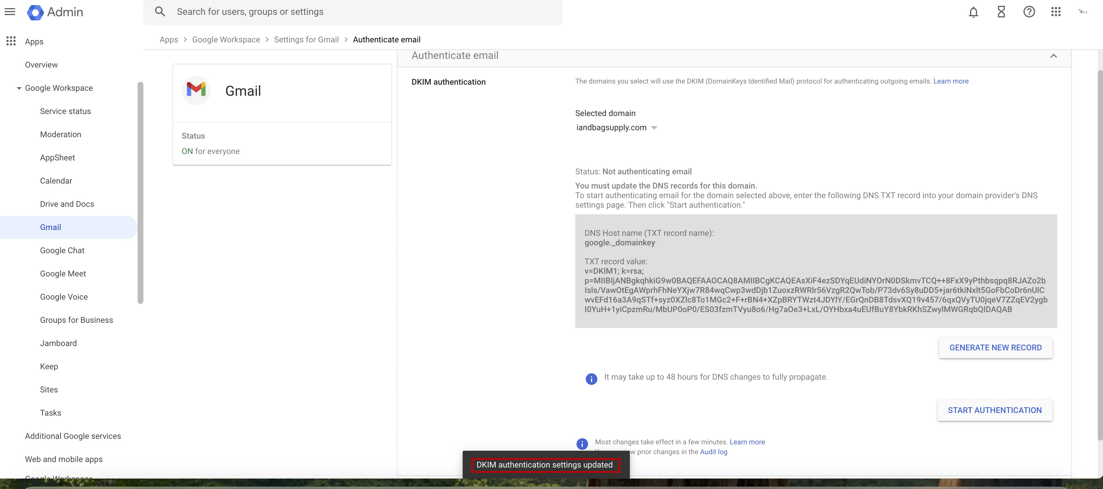This screenshot has width=1103, height=489.
Task: Click the Google Admin logo
Action: click(55, 12)
